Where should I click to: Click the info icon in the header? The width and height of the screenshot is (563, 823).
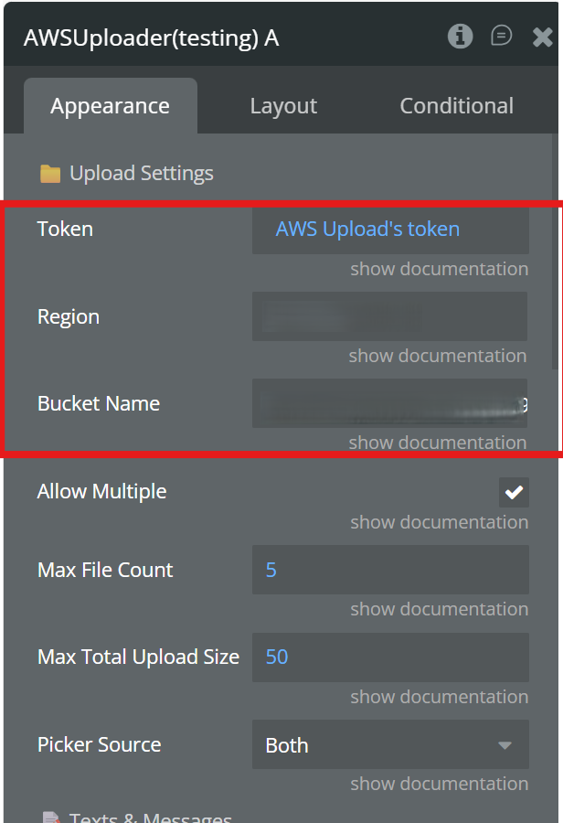(x=460, y=37)
